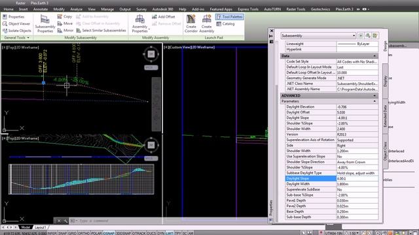Click the Lineweight ByLayer value
Image resolution: width=419 pixels, height=235 pixels.
[357, 44]
